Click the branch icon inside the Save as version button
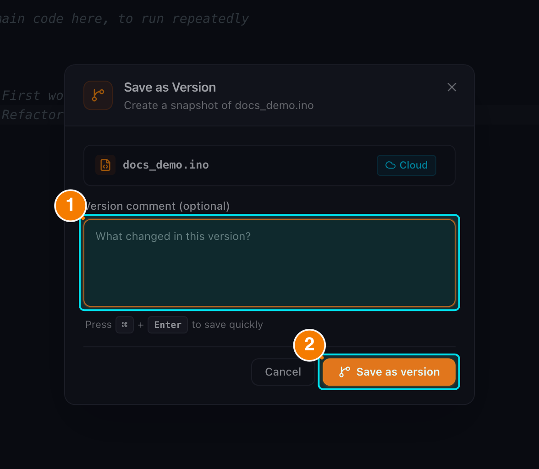Viewport: 539px width, 469px height. [x=345, y=372]
